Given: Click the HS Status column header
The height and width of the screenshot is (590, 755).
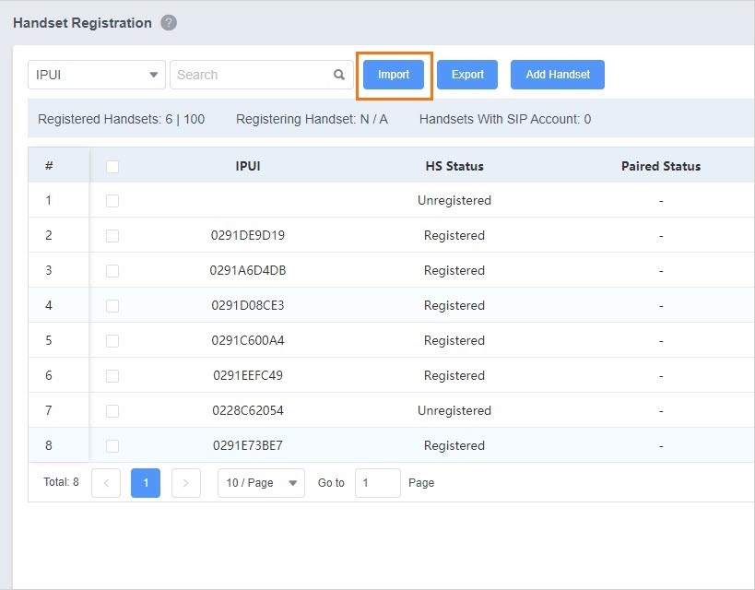Looking at the screenshot, I should coord(454,166).
